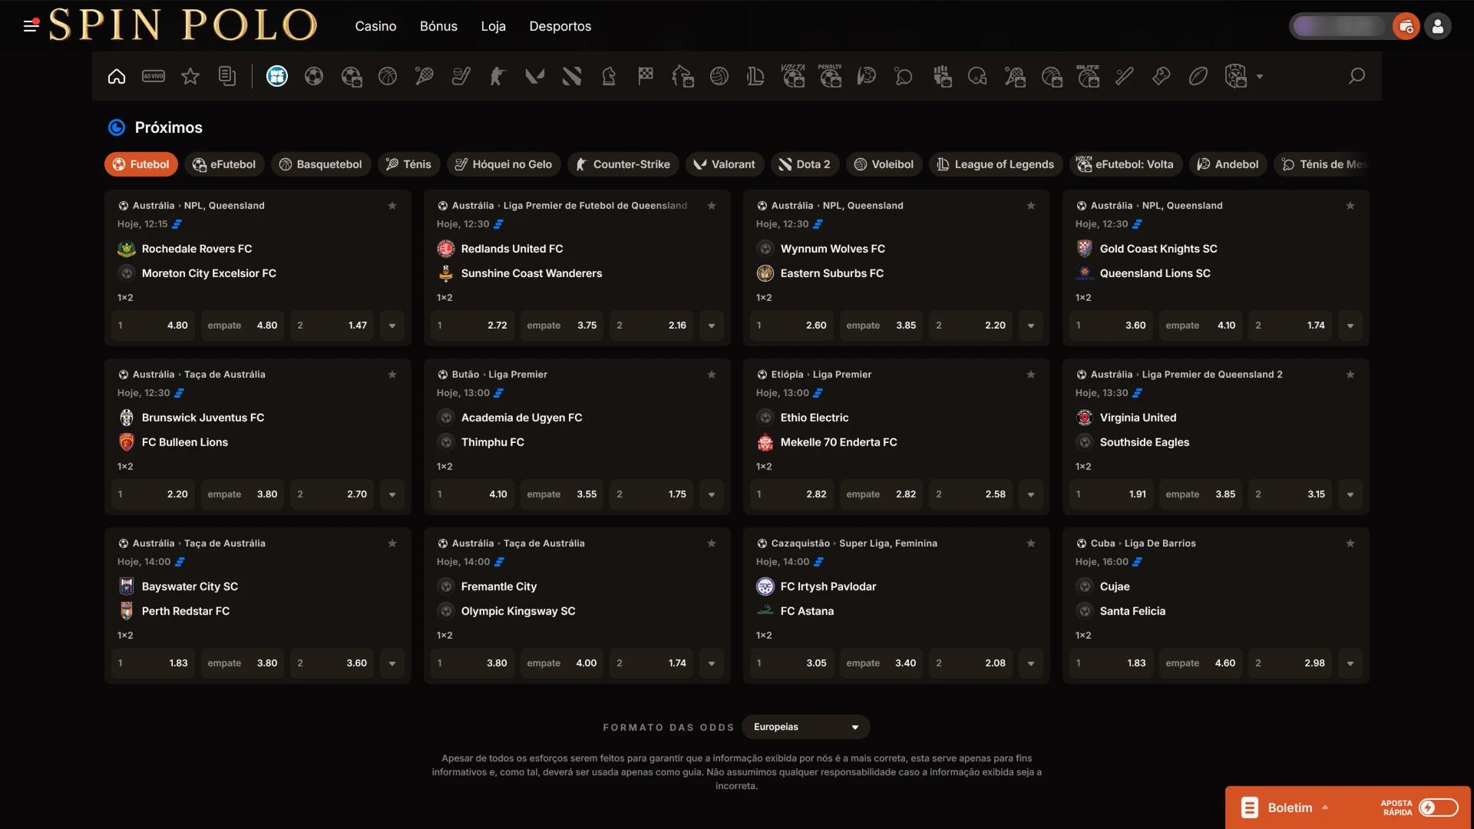The image size is (1474, 829).
Task: Favorite the Wynnum Wolves FC match star
Action: tap(1031, 206)
